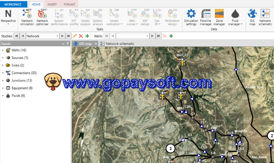The width and height of the screenshot is (274, 163).
Task: Go to next study
Action: tap(62, 36)
